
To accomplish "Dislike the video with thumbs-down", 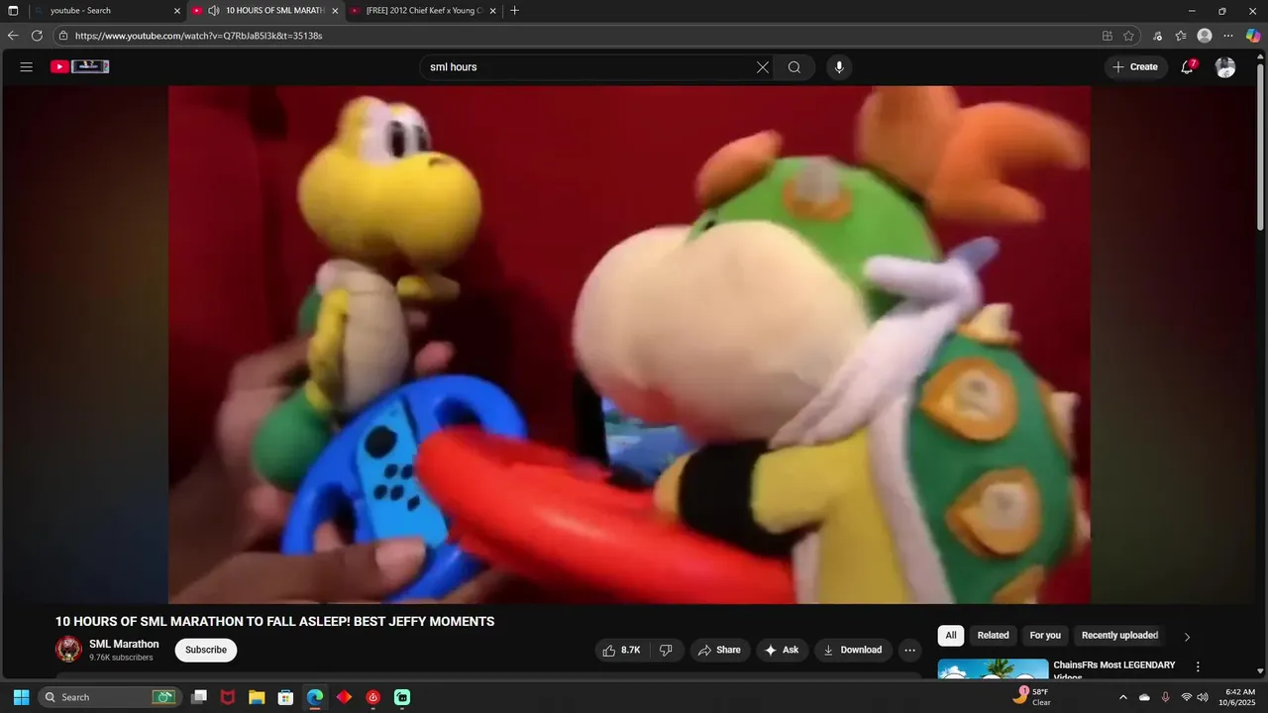I will click(x=666, y=650).
